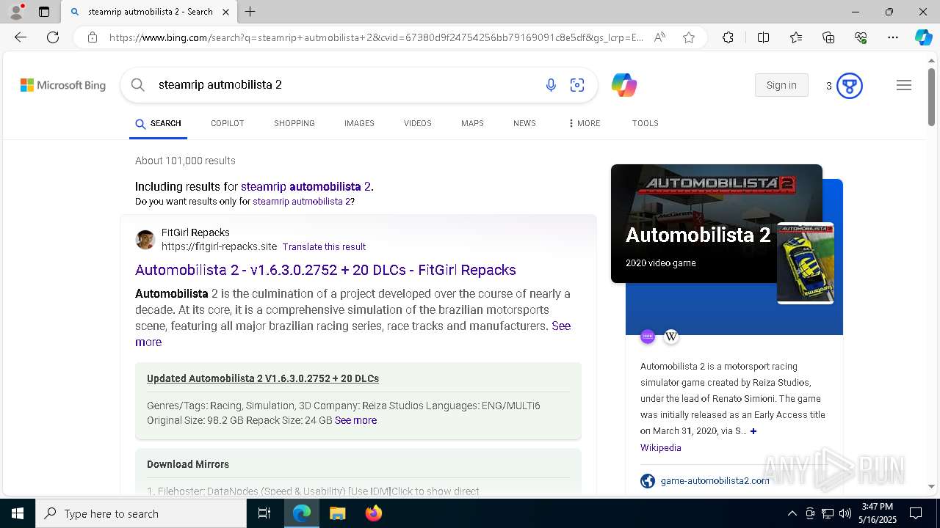Viewport: 940px width, 528px height.
Task: Open 'Automobilista 2 - v1.6.3.0.2752' FitGirl result
Action: [x=325, y=270]
